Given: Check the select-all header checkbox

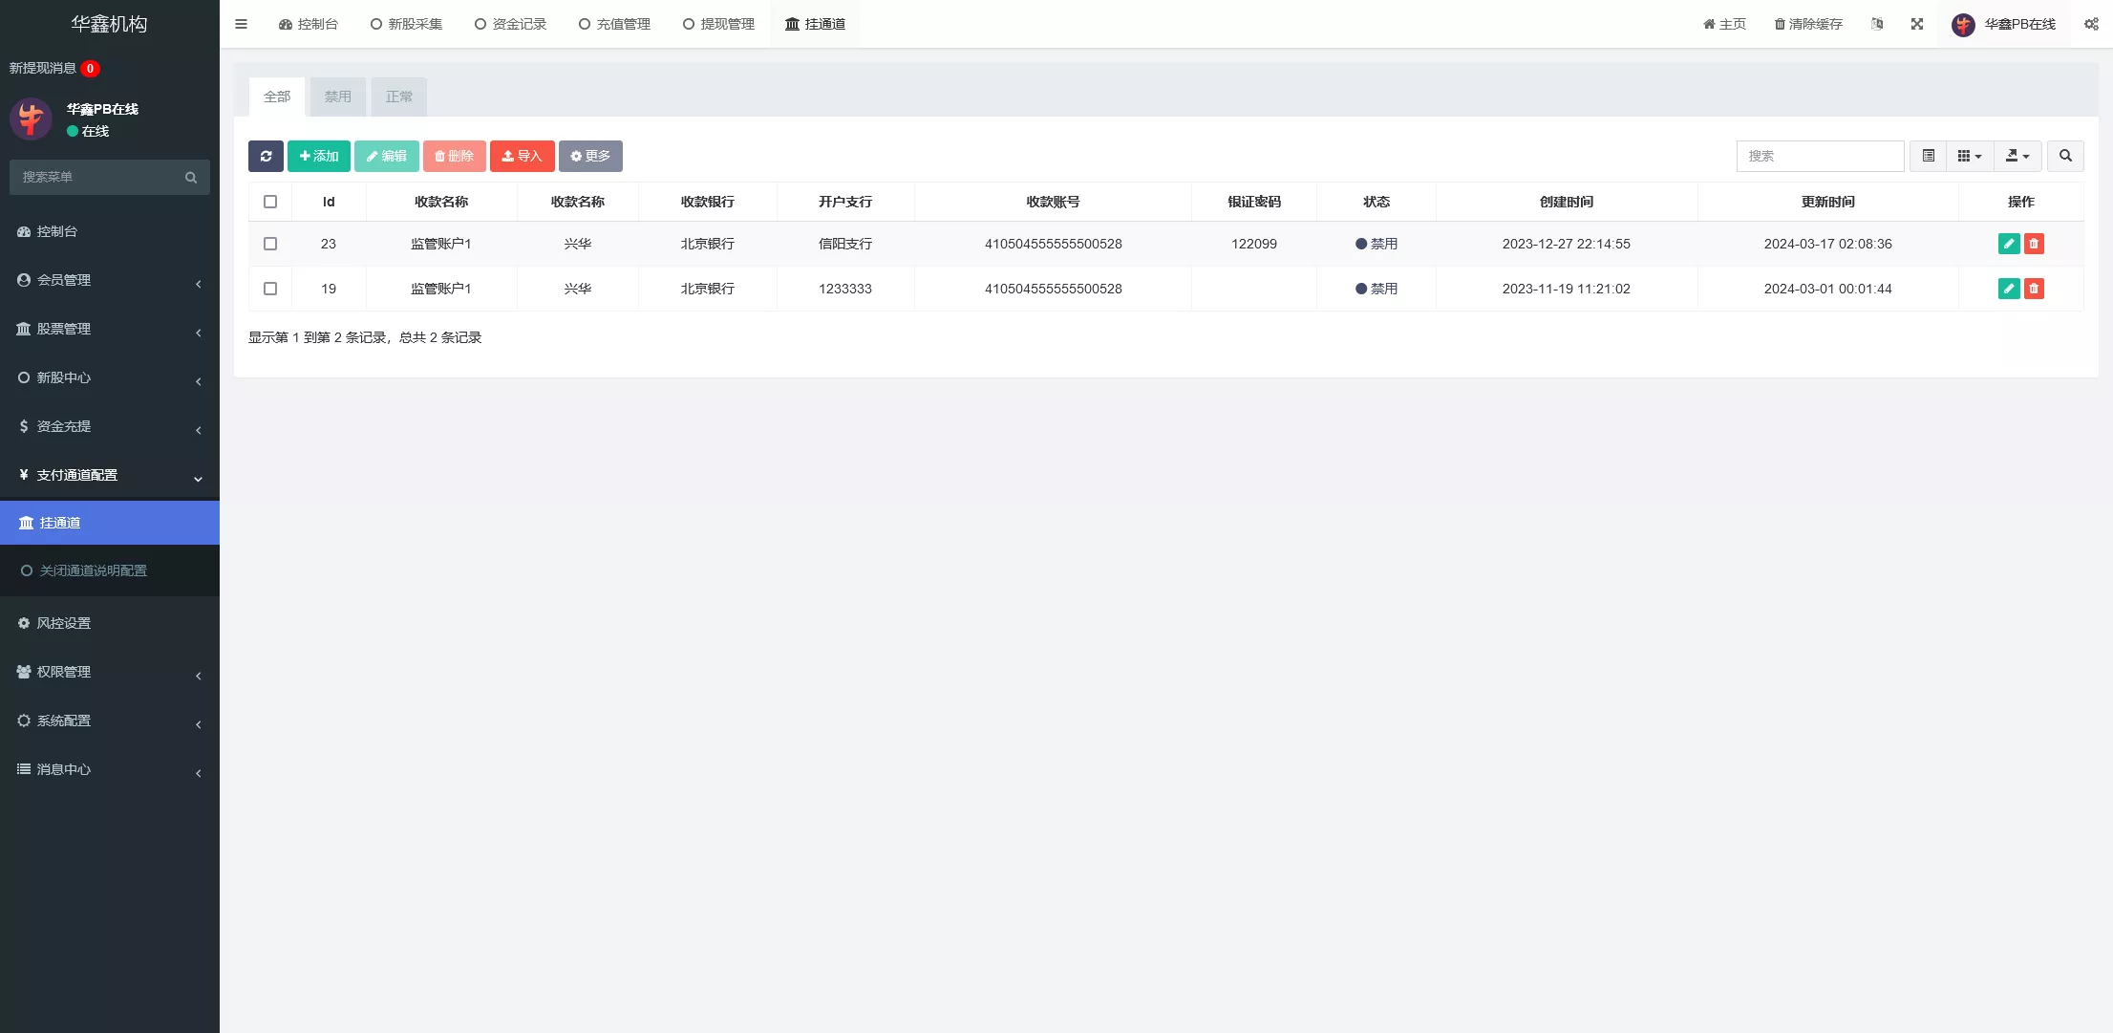Looking at the screenshot, I should tap(270, 202).
